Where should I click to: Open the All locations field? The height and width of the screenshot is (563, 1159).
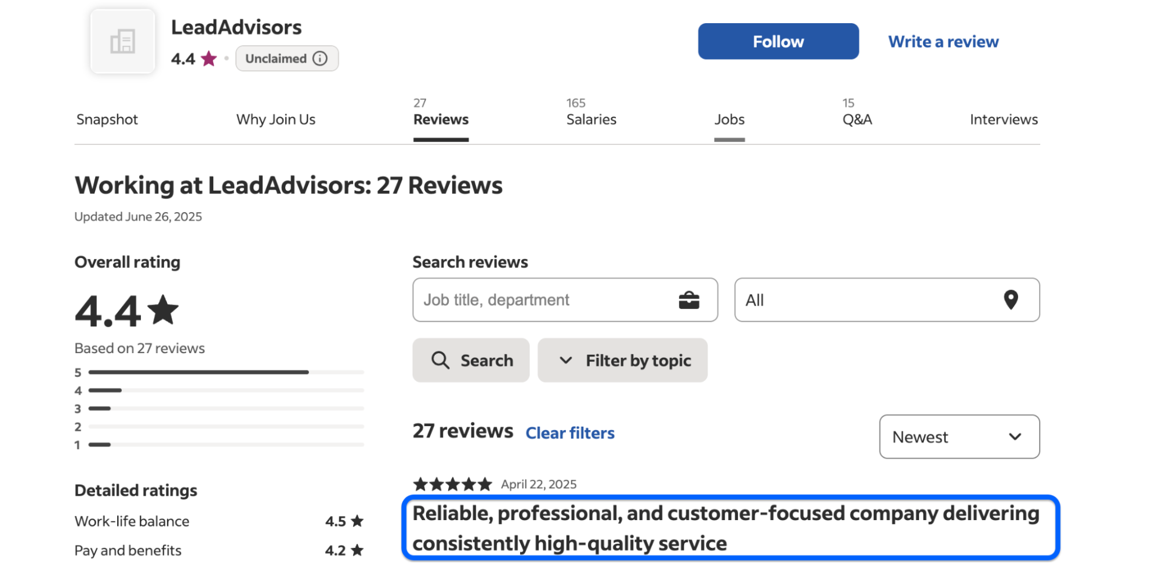886,300
